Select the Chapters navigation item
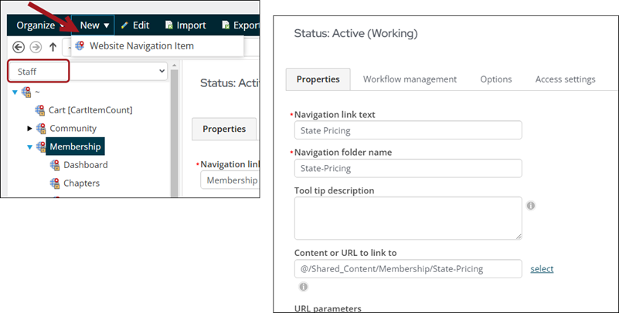The image size is (619, 313). [x=81, y=183]
